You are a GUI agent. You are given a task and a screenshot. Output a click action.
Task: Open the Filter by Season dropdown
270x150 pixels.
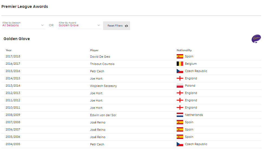[23, 25]
